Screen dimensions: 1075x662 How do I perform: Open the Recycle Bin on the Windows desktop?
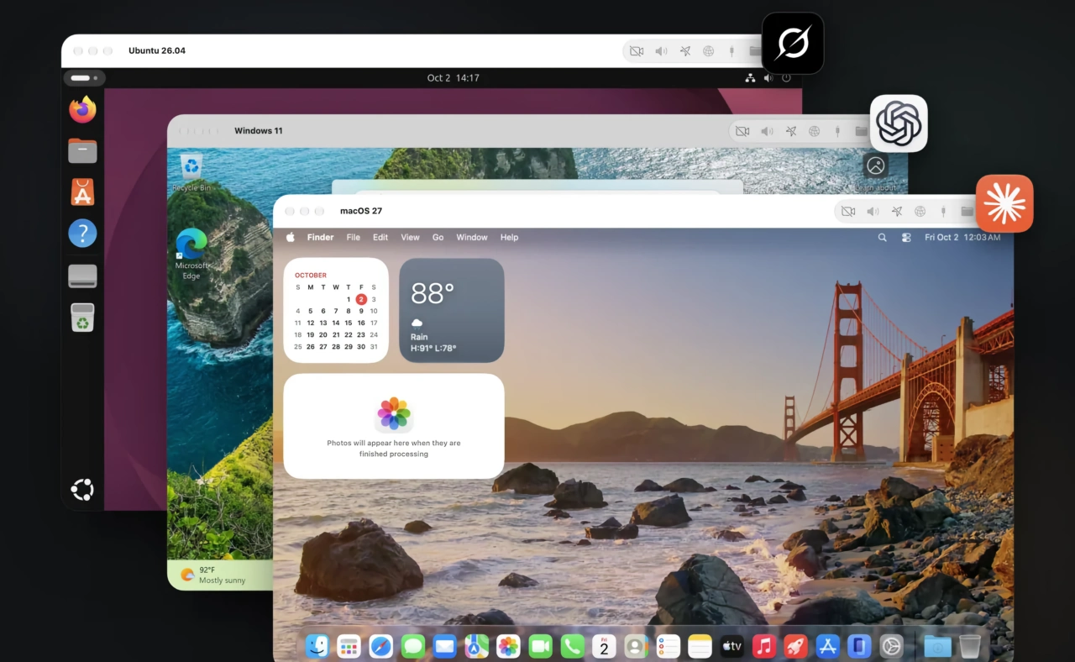pyautogui.click(x=191, y=172)
